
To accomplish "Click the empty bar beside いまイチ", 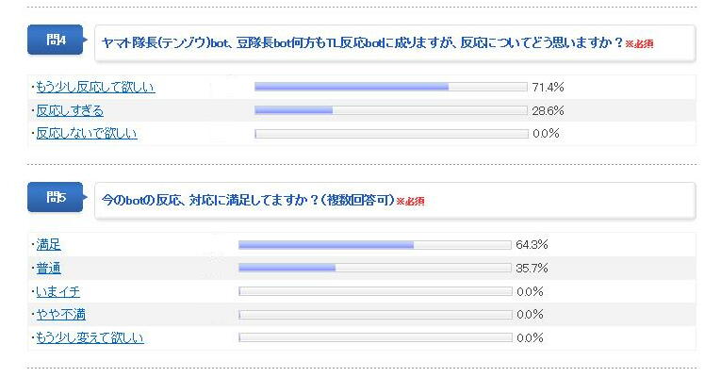I will (x=375, y=290).
